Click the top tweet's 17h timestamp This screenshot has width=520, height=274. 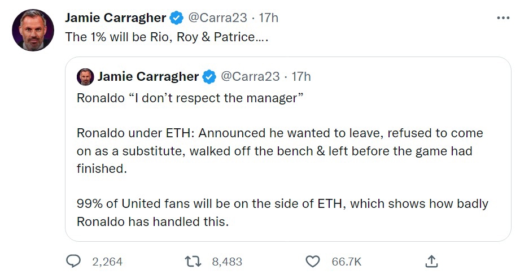click(268, 18)
